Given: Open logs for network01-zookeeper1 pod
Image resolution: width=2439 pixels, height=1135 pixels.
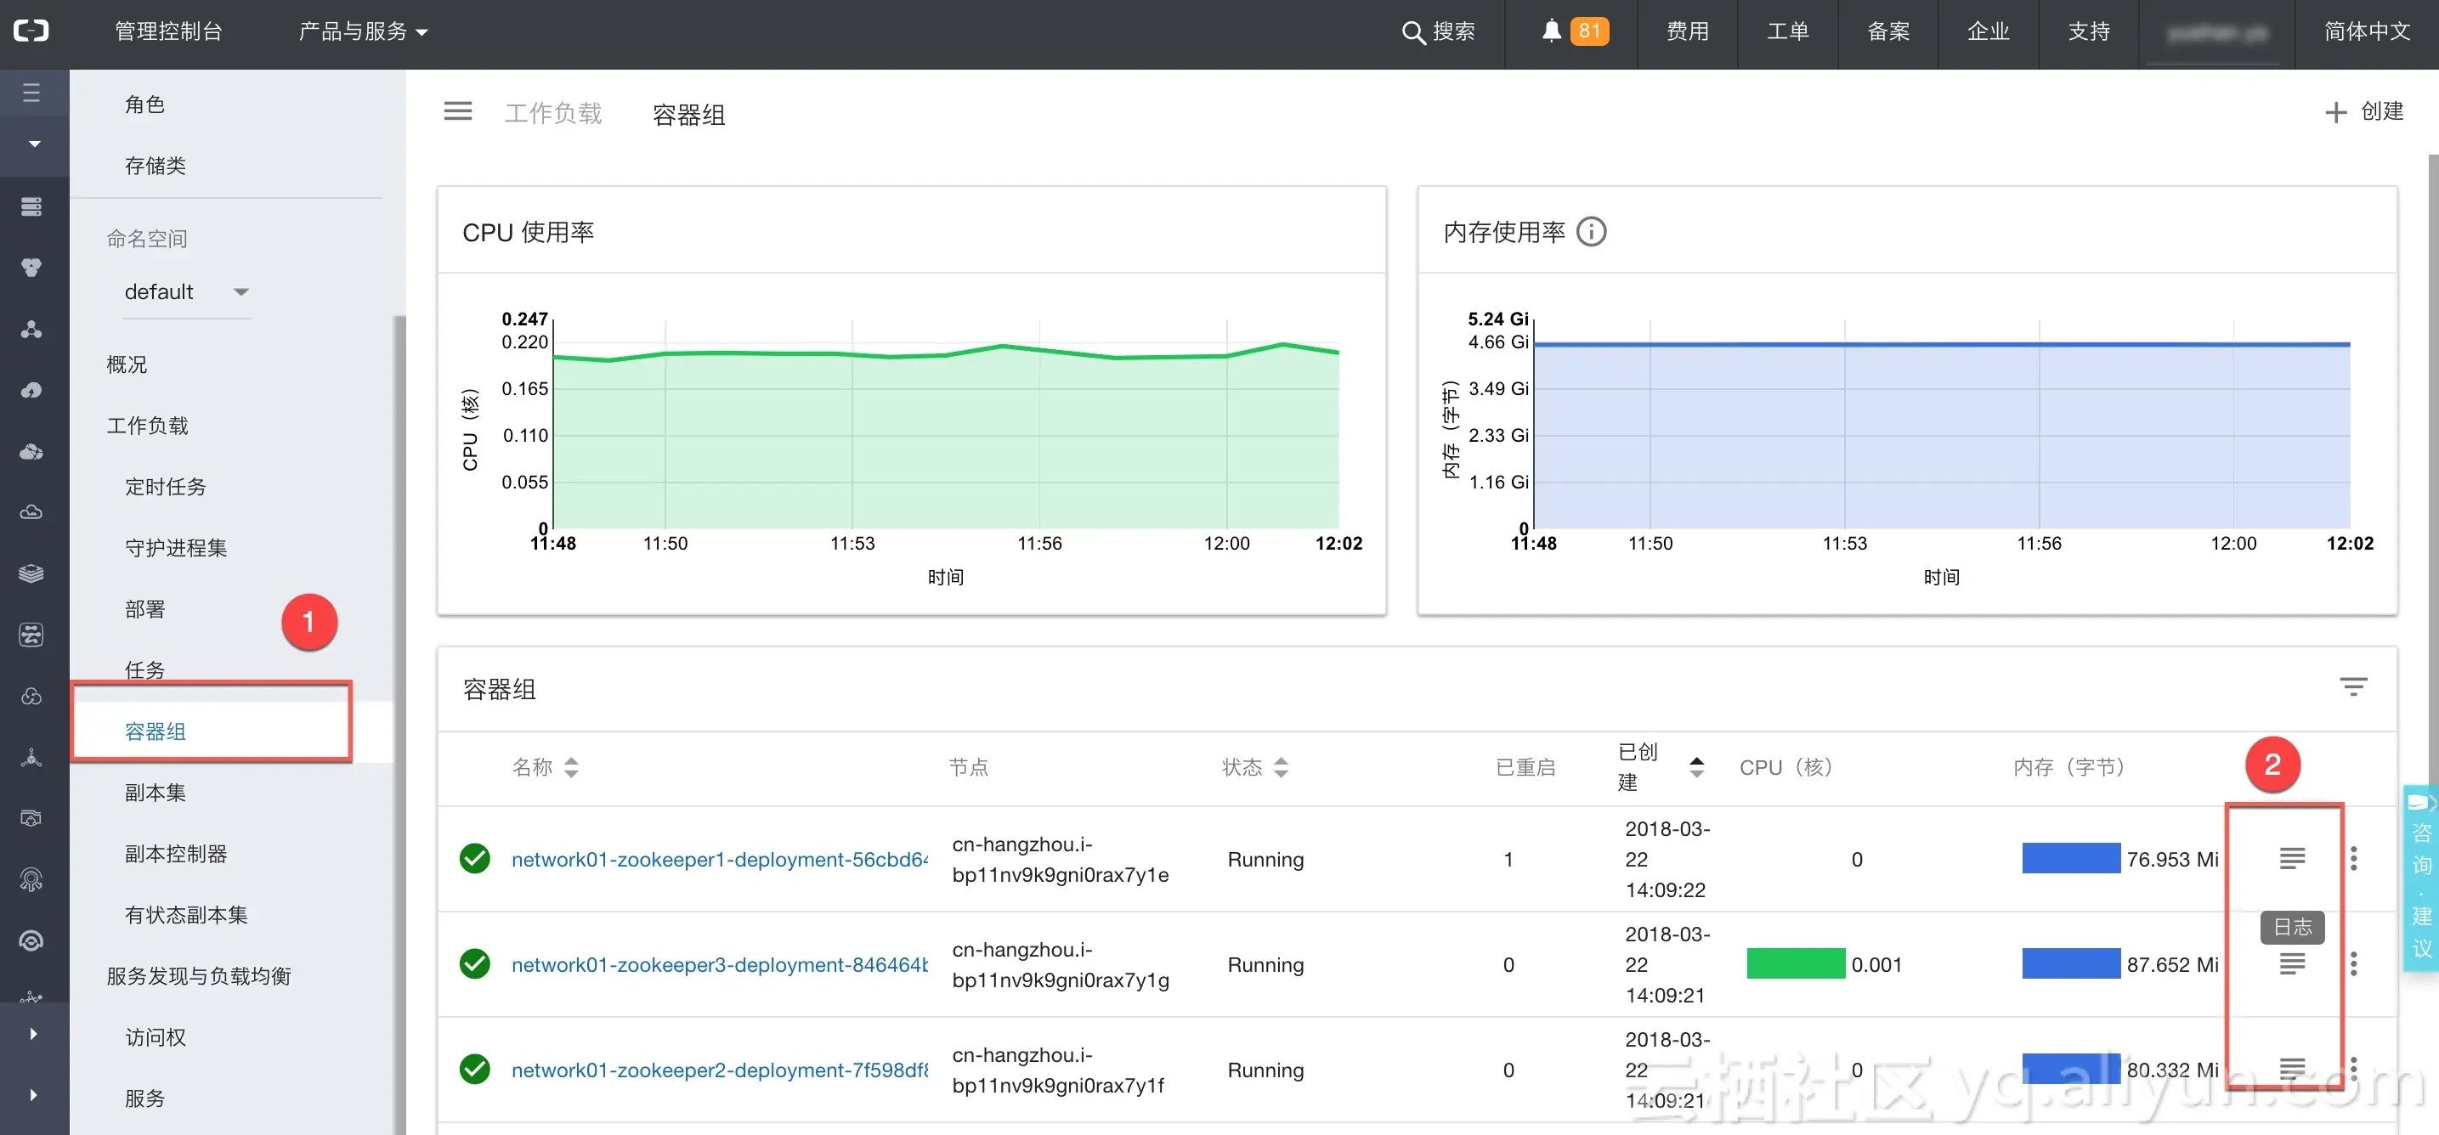Looking at the screenshot, I should 2291,859.
